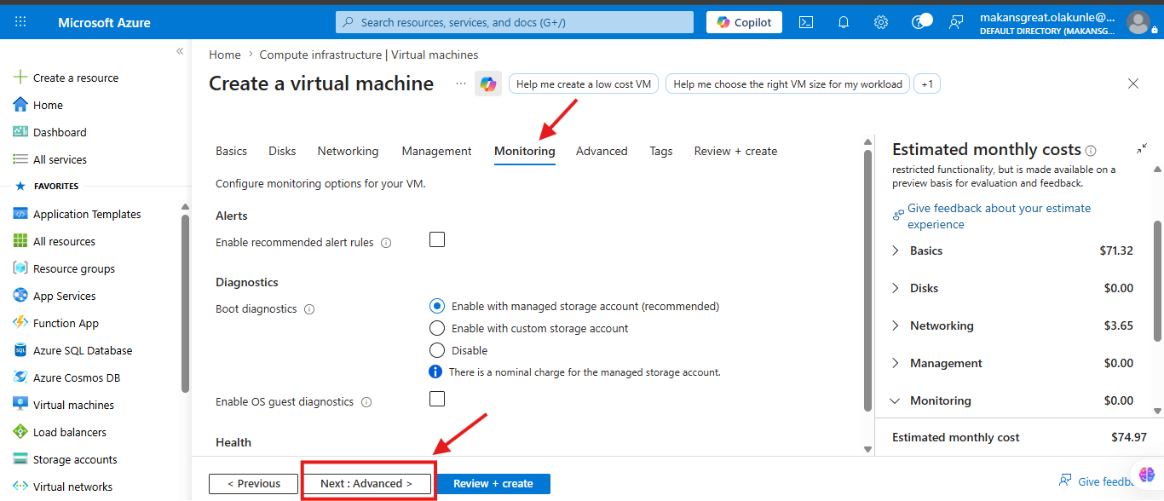Show more Copilot suggestions with +1
Screen dimensions: 1164x501
pyautogui.click(x=927, y=84)
